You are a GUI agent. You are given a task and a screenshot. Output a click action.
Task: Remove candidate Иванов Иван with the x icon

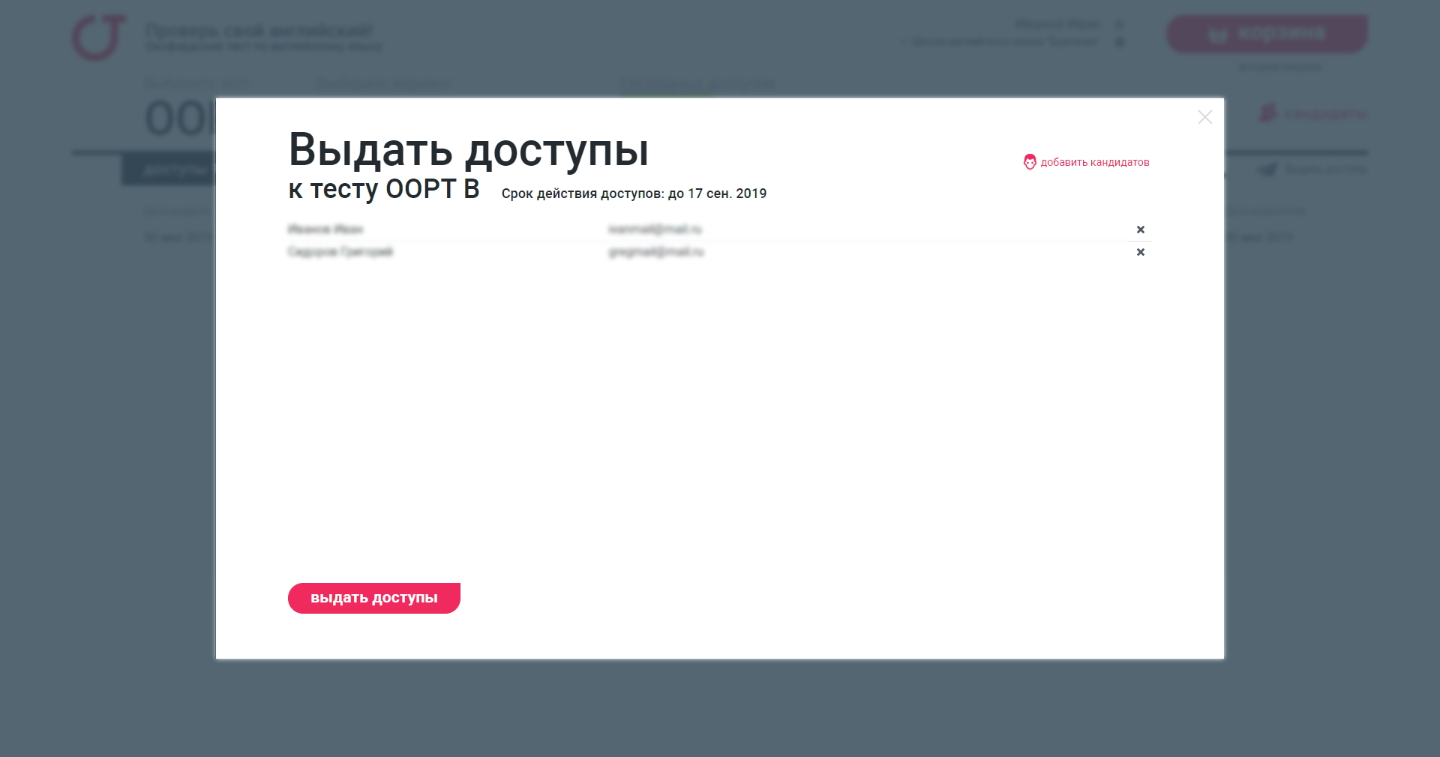(x=1140, y=230)
